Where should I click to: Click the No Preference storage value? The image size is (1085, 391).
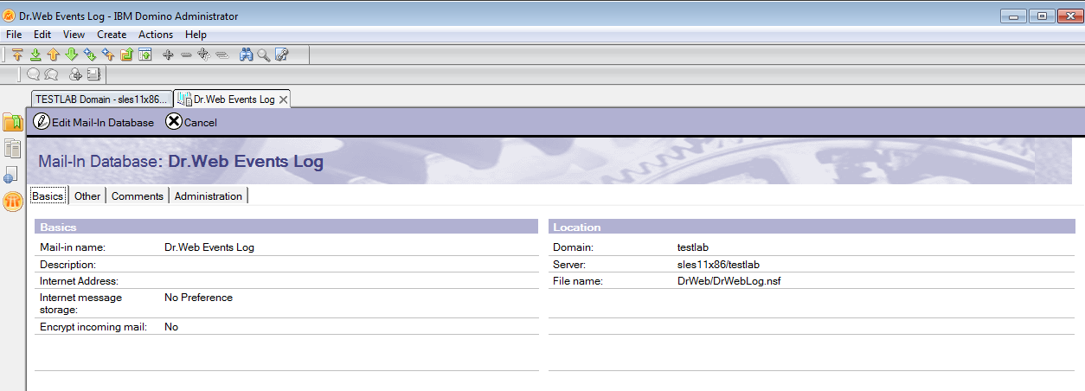(x=198, y=298)
